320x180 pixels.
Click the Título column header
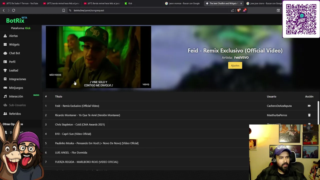tap(58, 96)
